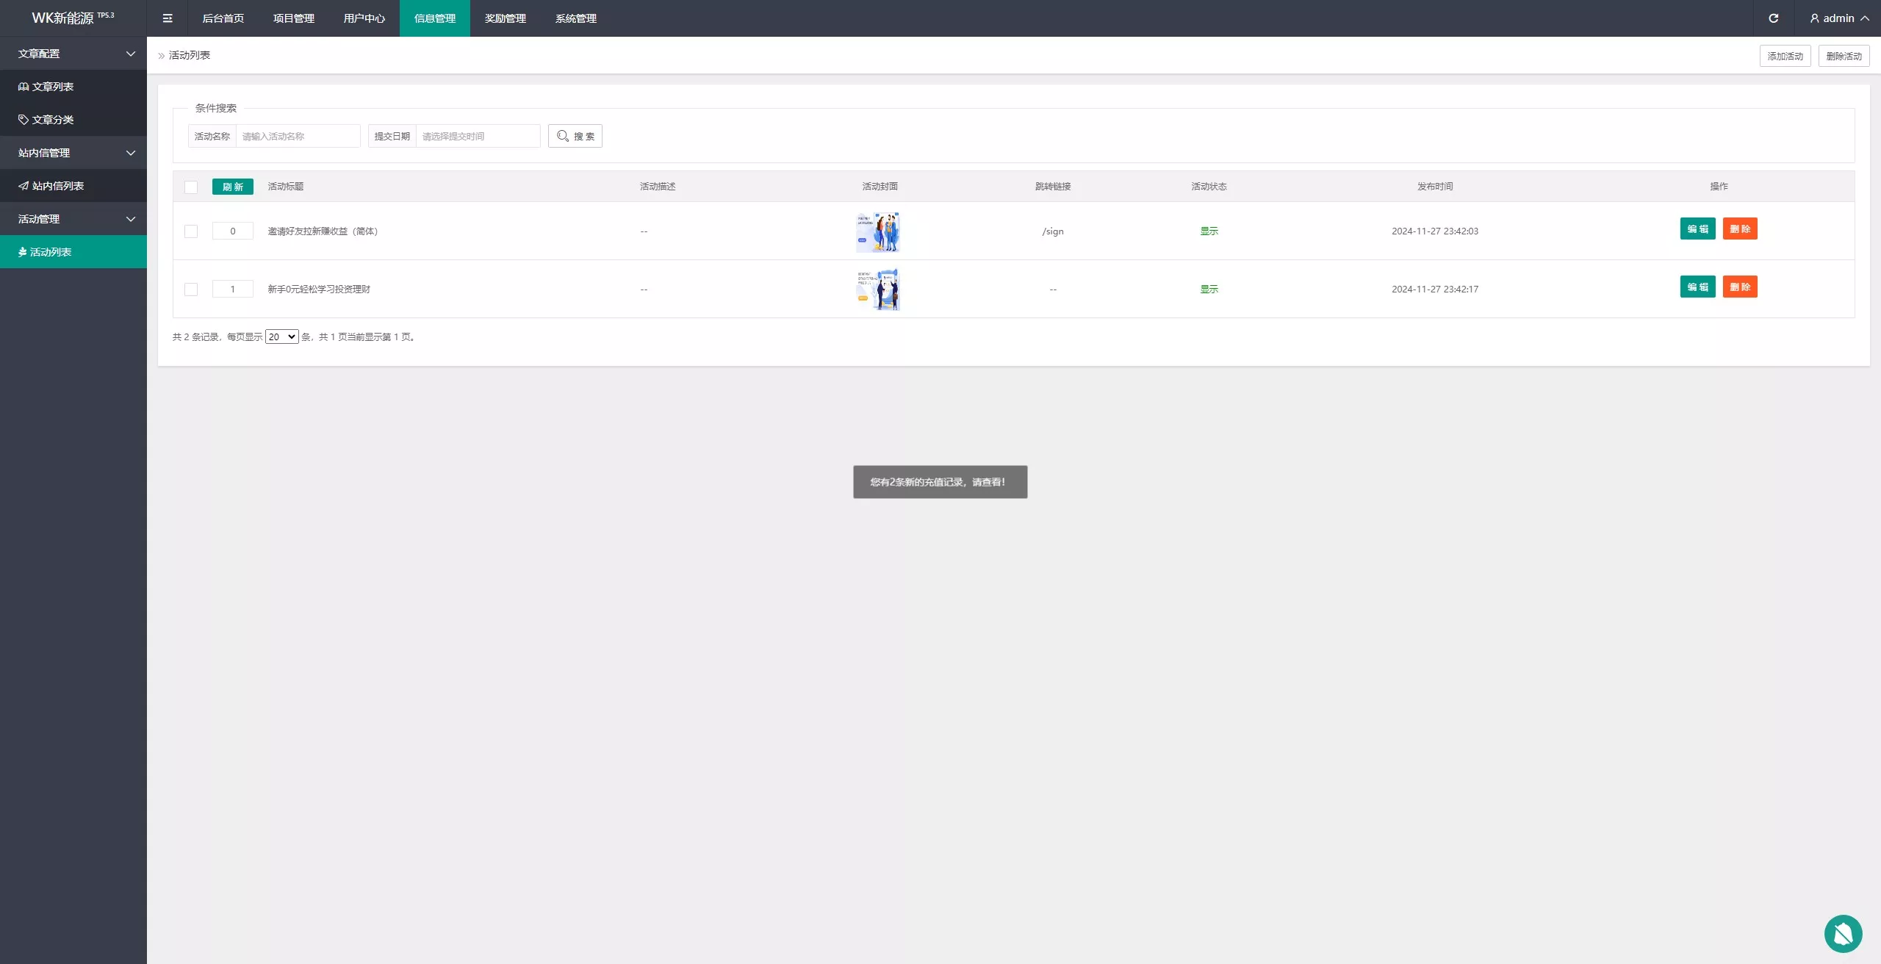The image size is (1881, 964).
Task: Toggle the select-all checkbox in the table header
Action: coord(191,187)
